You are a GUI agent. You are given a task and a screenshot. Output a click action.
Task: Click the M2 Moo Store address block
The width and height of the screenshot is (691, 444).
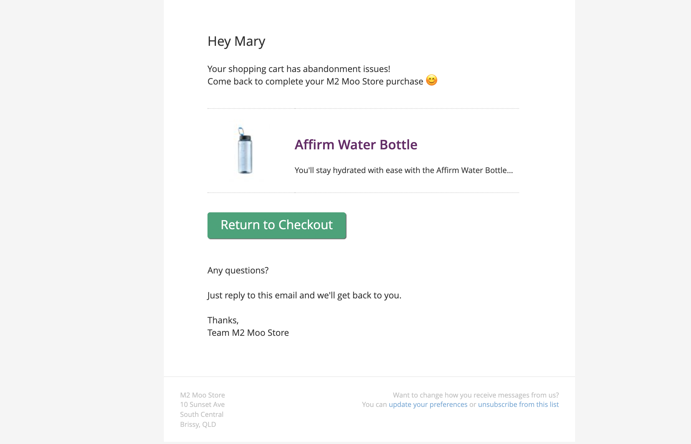point(202,409)
